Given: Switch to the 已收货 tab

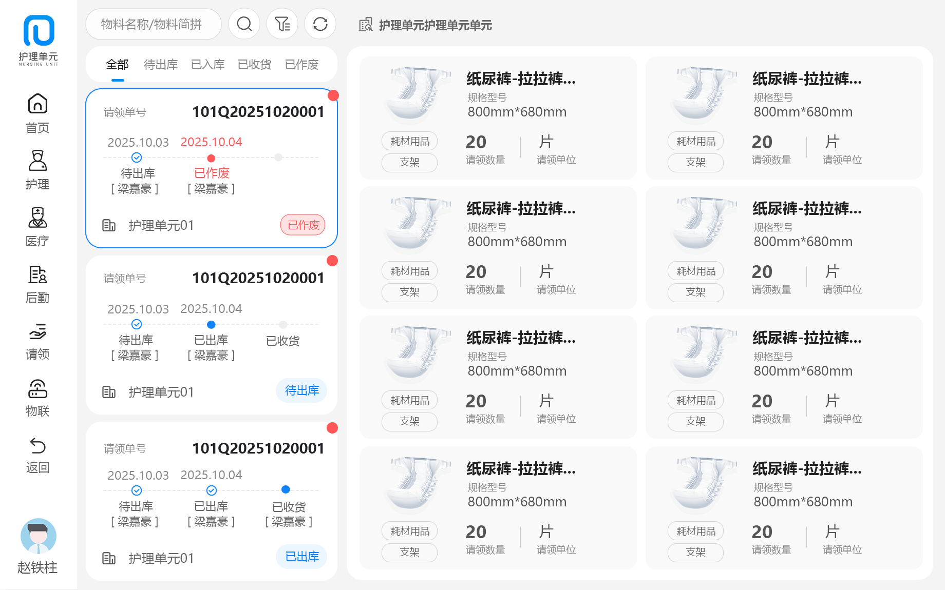Looking at the screenshot, I should pos(254,65).
